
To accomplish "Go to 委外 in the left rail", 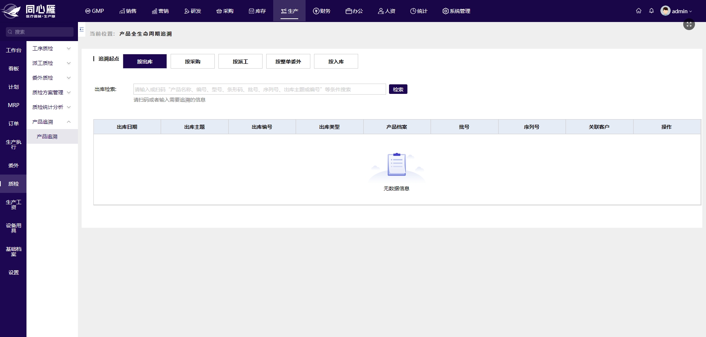I will pos(13,165).
